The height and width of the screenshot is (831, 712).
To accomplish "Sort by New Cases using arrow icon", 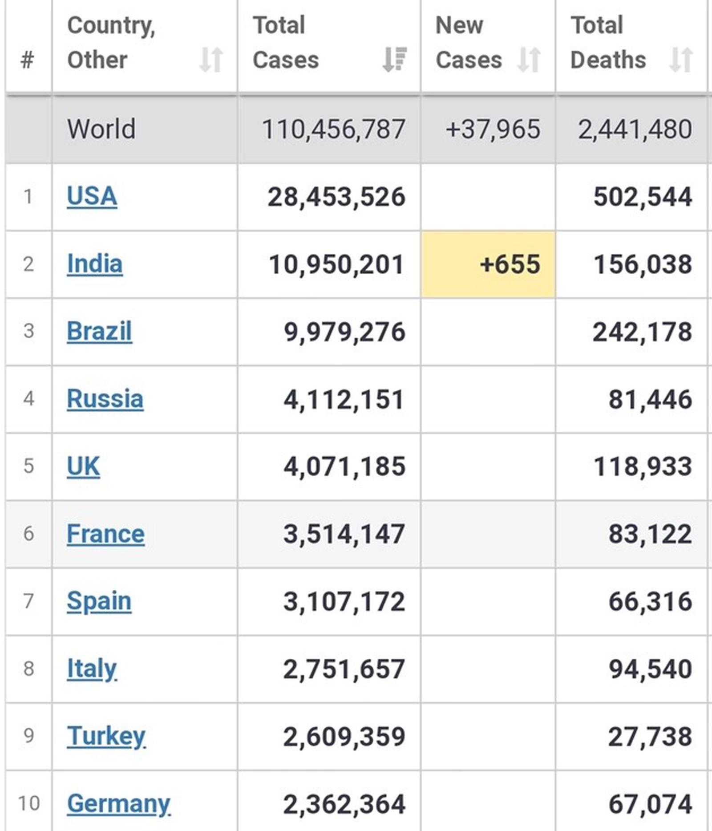I will (x=529, y=60).
